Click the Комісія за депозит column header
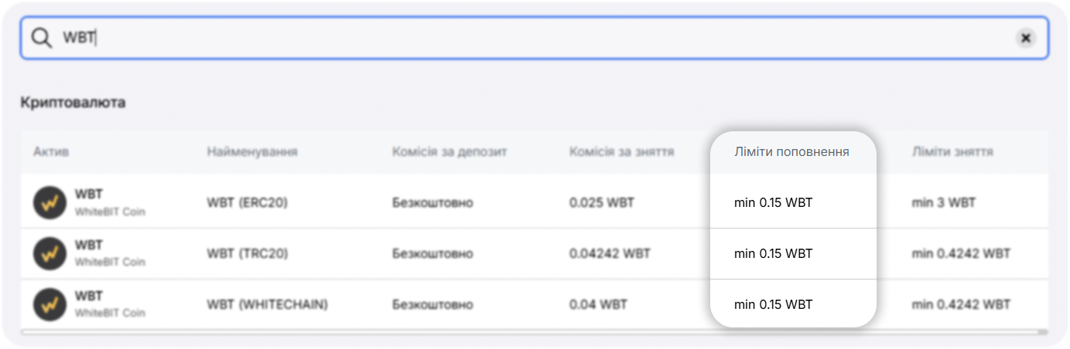Viewport: 1070px width, 349px height. coord(449,152)
